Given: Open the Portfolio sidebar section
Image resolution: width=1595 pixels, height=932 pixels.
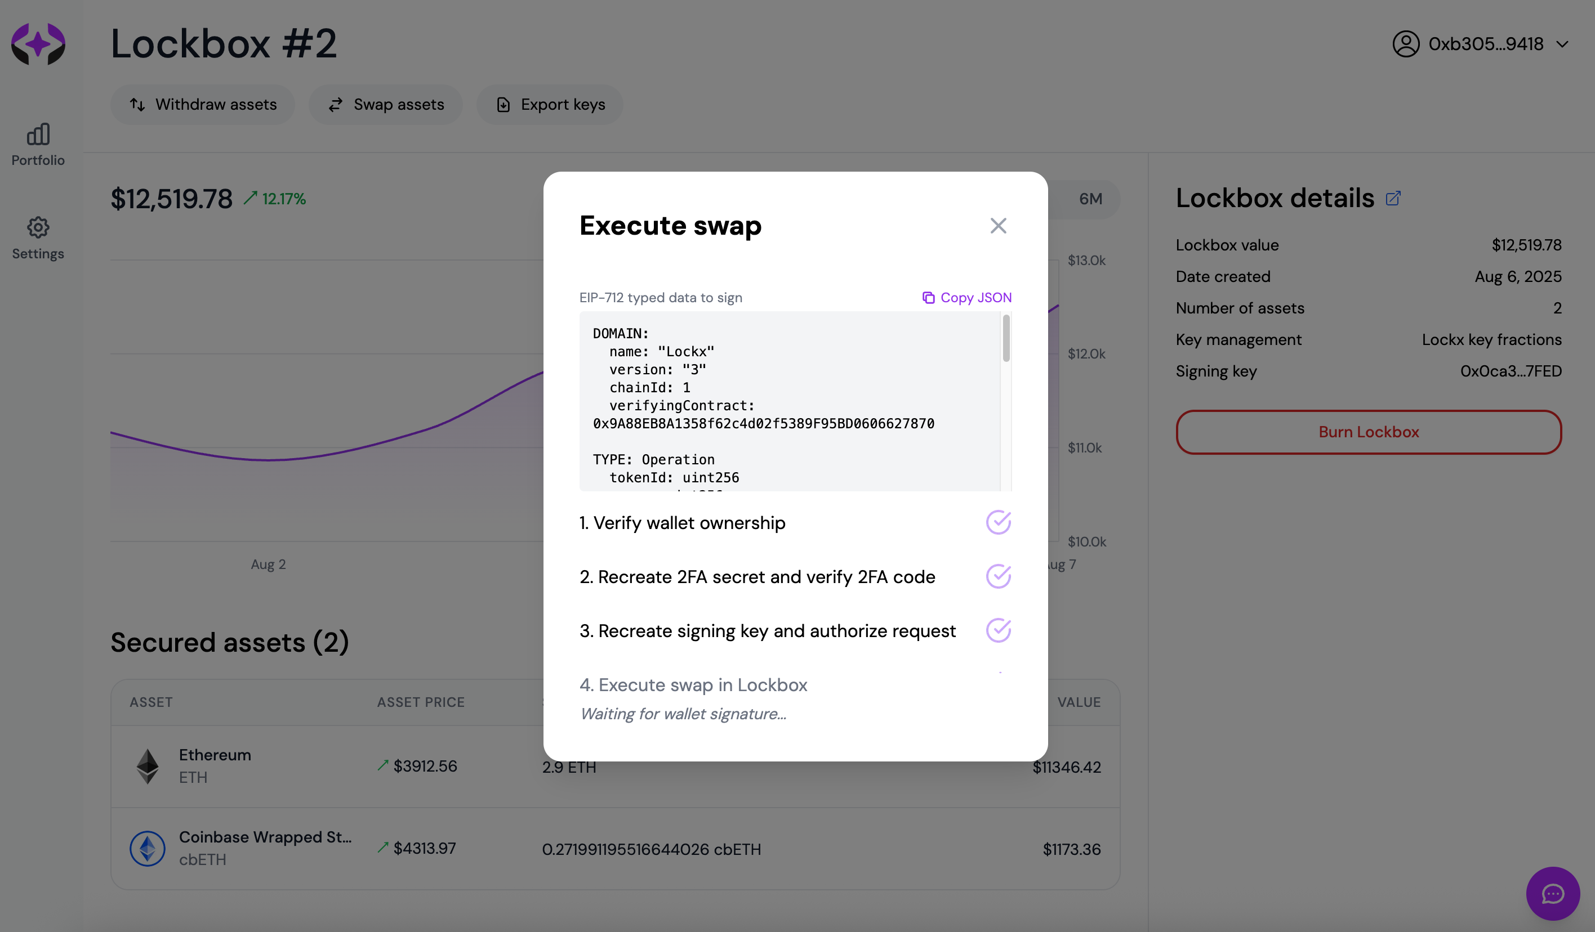Looking at the screenshot, I should (38, 145).
